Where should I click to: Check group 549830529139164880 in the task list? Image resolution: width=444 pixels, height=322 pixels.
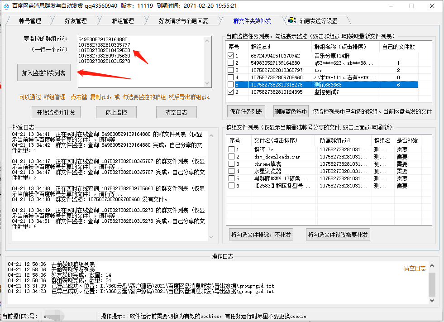click(x=229, y=63)
